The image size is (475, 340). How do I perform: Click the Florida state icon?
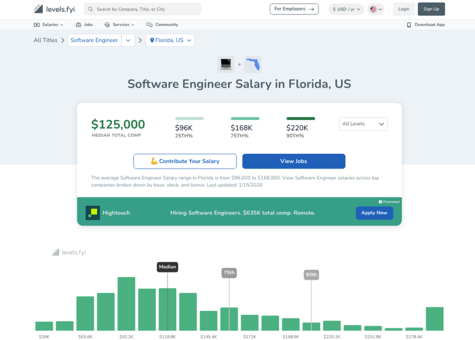point(253,64)
